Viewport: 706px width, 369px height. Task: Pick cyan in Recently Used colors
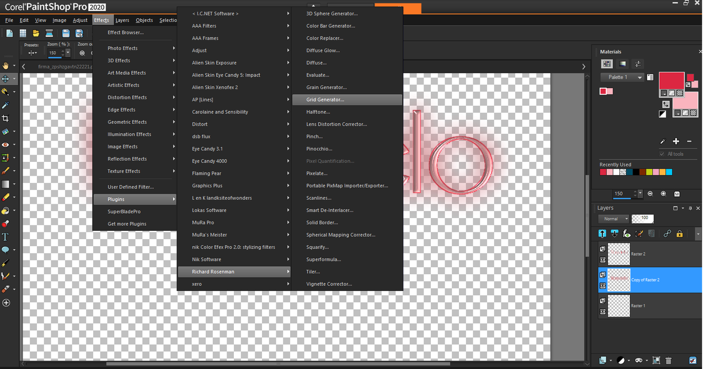pos(669,172)
